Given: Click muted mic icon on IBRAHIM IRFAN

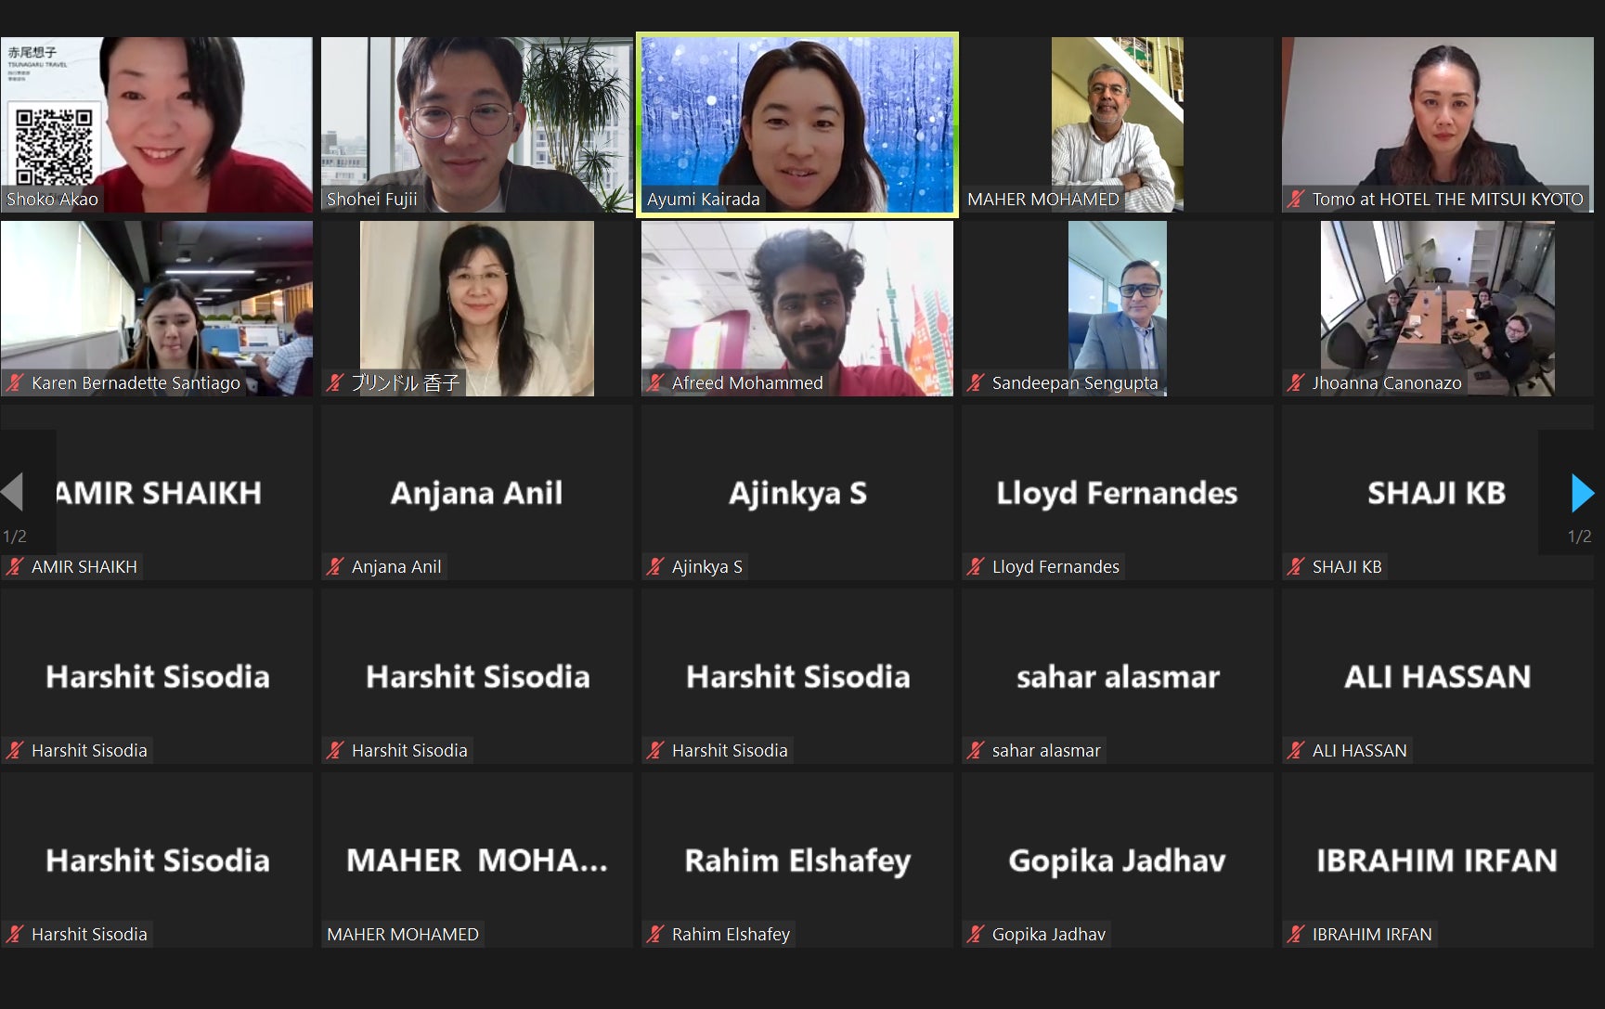Looking at the screenshot, I should pos(1297,934).
